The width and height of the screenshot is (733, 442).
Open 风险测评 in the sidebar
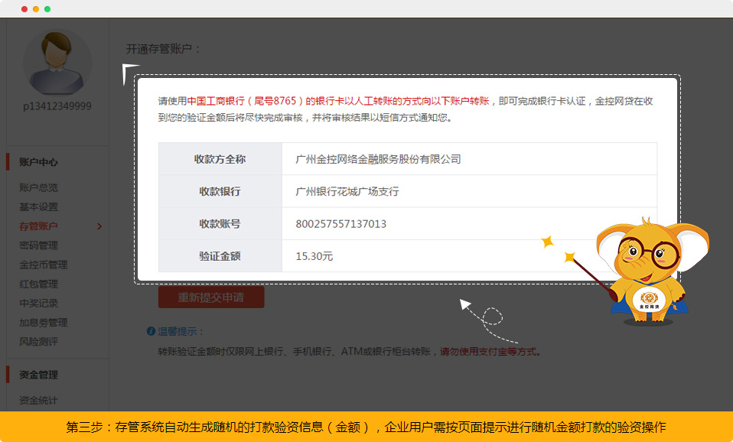tap(38, 341)
